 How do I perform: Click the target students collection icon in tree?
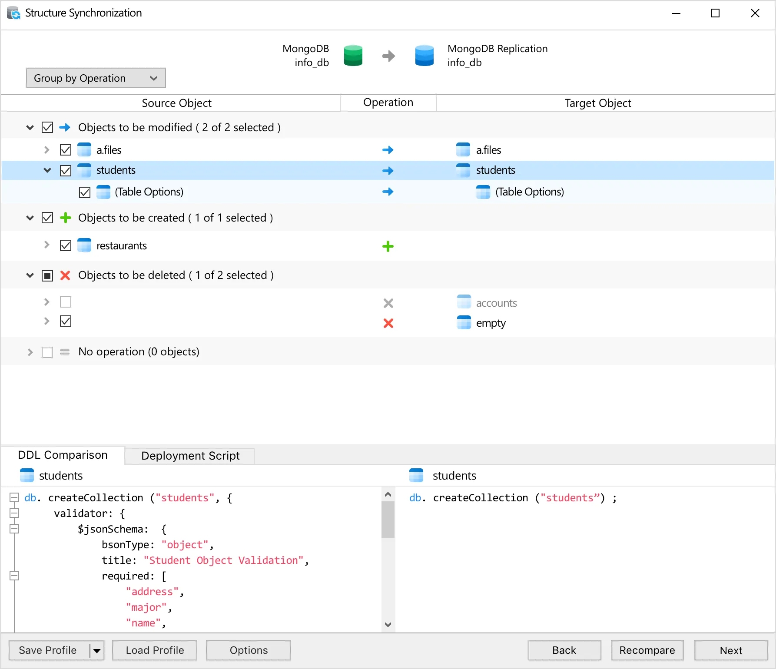click(x=463, y=170)
